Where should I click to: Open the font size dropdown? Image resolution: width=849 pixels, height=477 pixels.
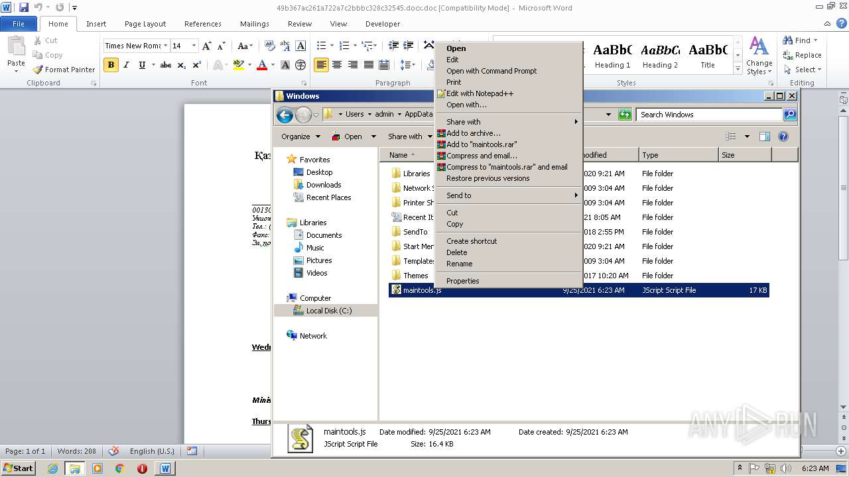[194, 46]
